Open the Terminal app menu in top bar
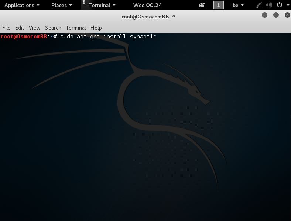The width and height of the screenshot is (291, 221). 102,5
